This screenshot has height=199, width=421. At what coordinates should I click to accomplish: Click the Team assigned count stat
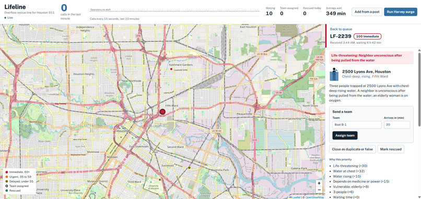click(289, 11)
